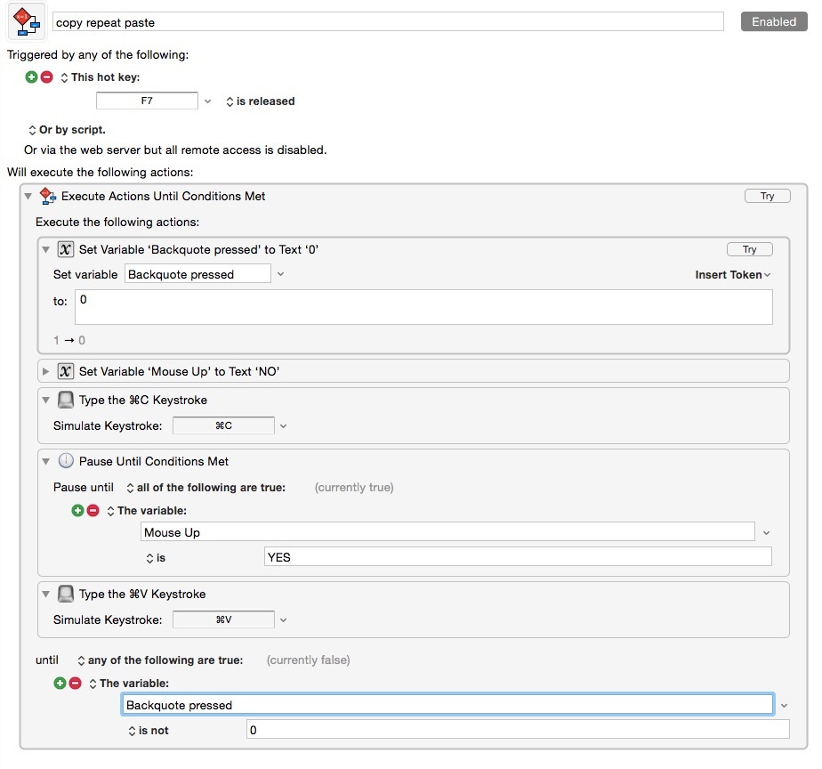Click the Set Variable 'Backquote pressed' icon
Viewport: 822px width, 769px height.
[x=66, y=249]
